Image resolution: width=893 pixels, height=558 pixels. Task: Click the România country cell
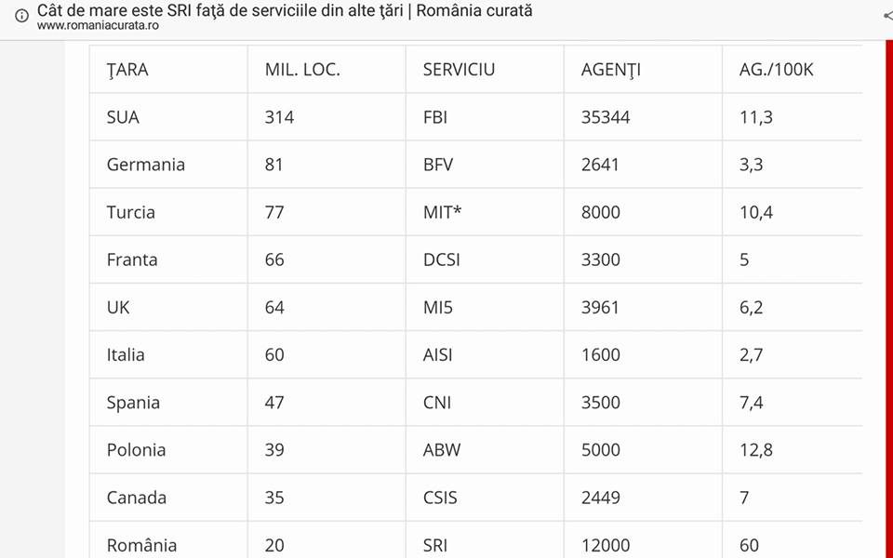[141, 545]
